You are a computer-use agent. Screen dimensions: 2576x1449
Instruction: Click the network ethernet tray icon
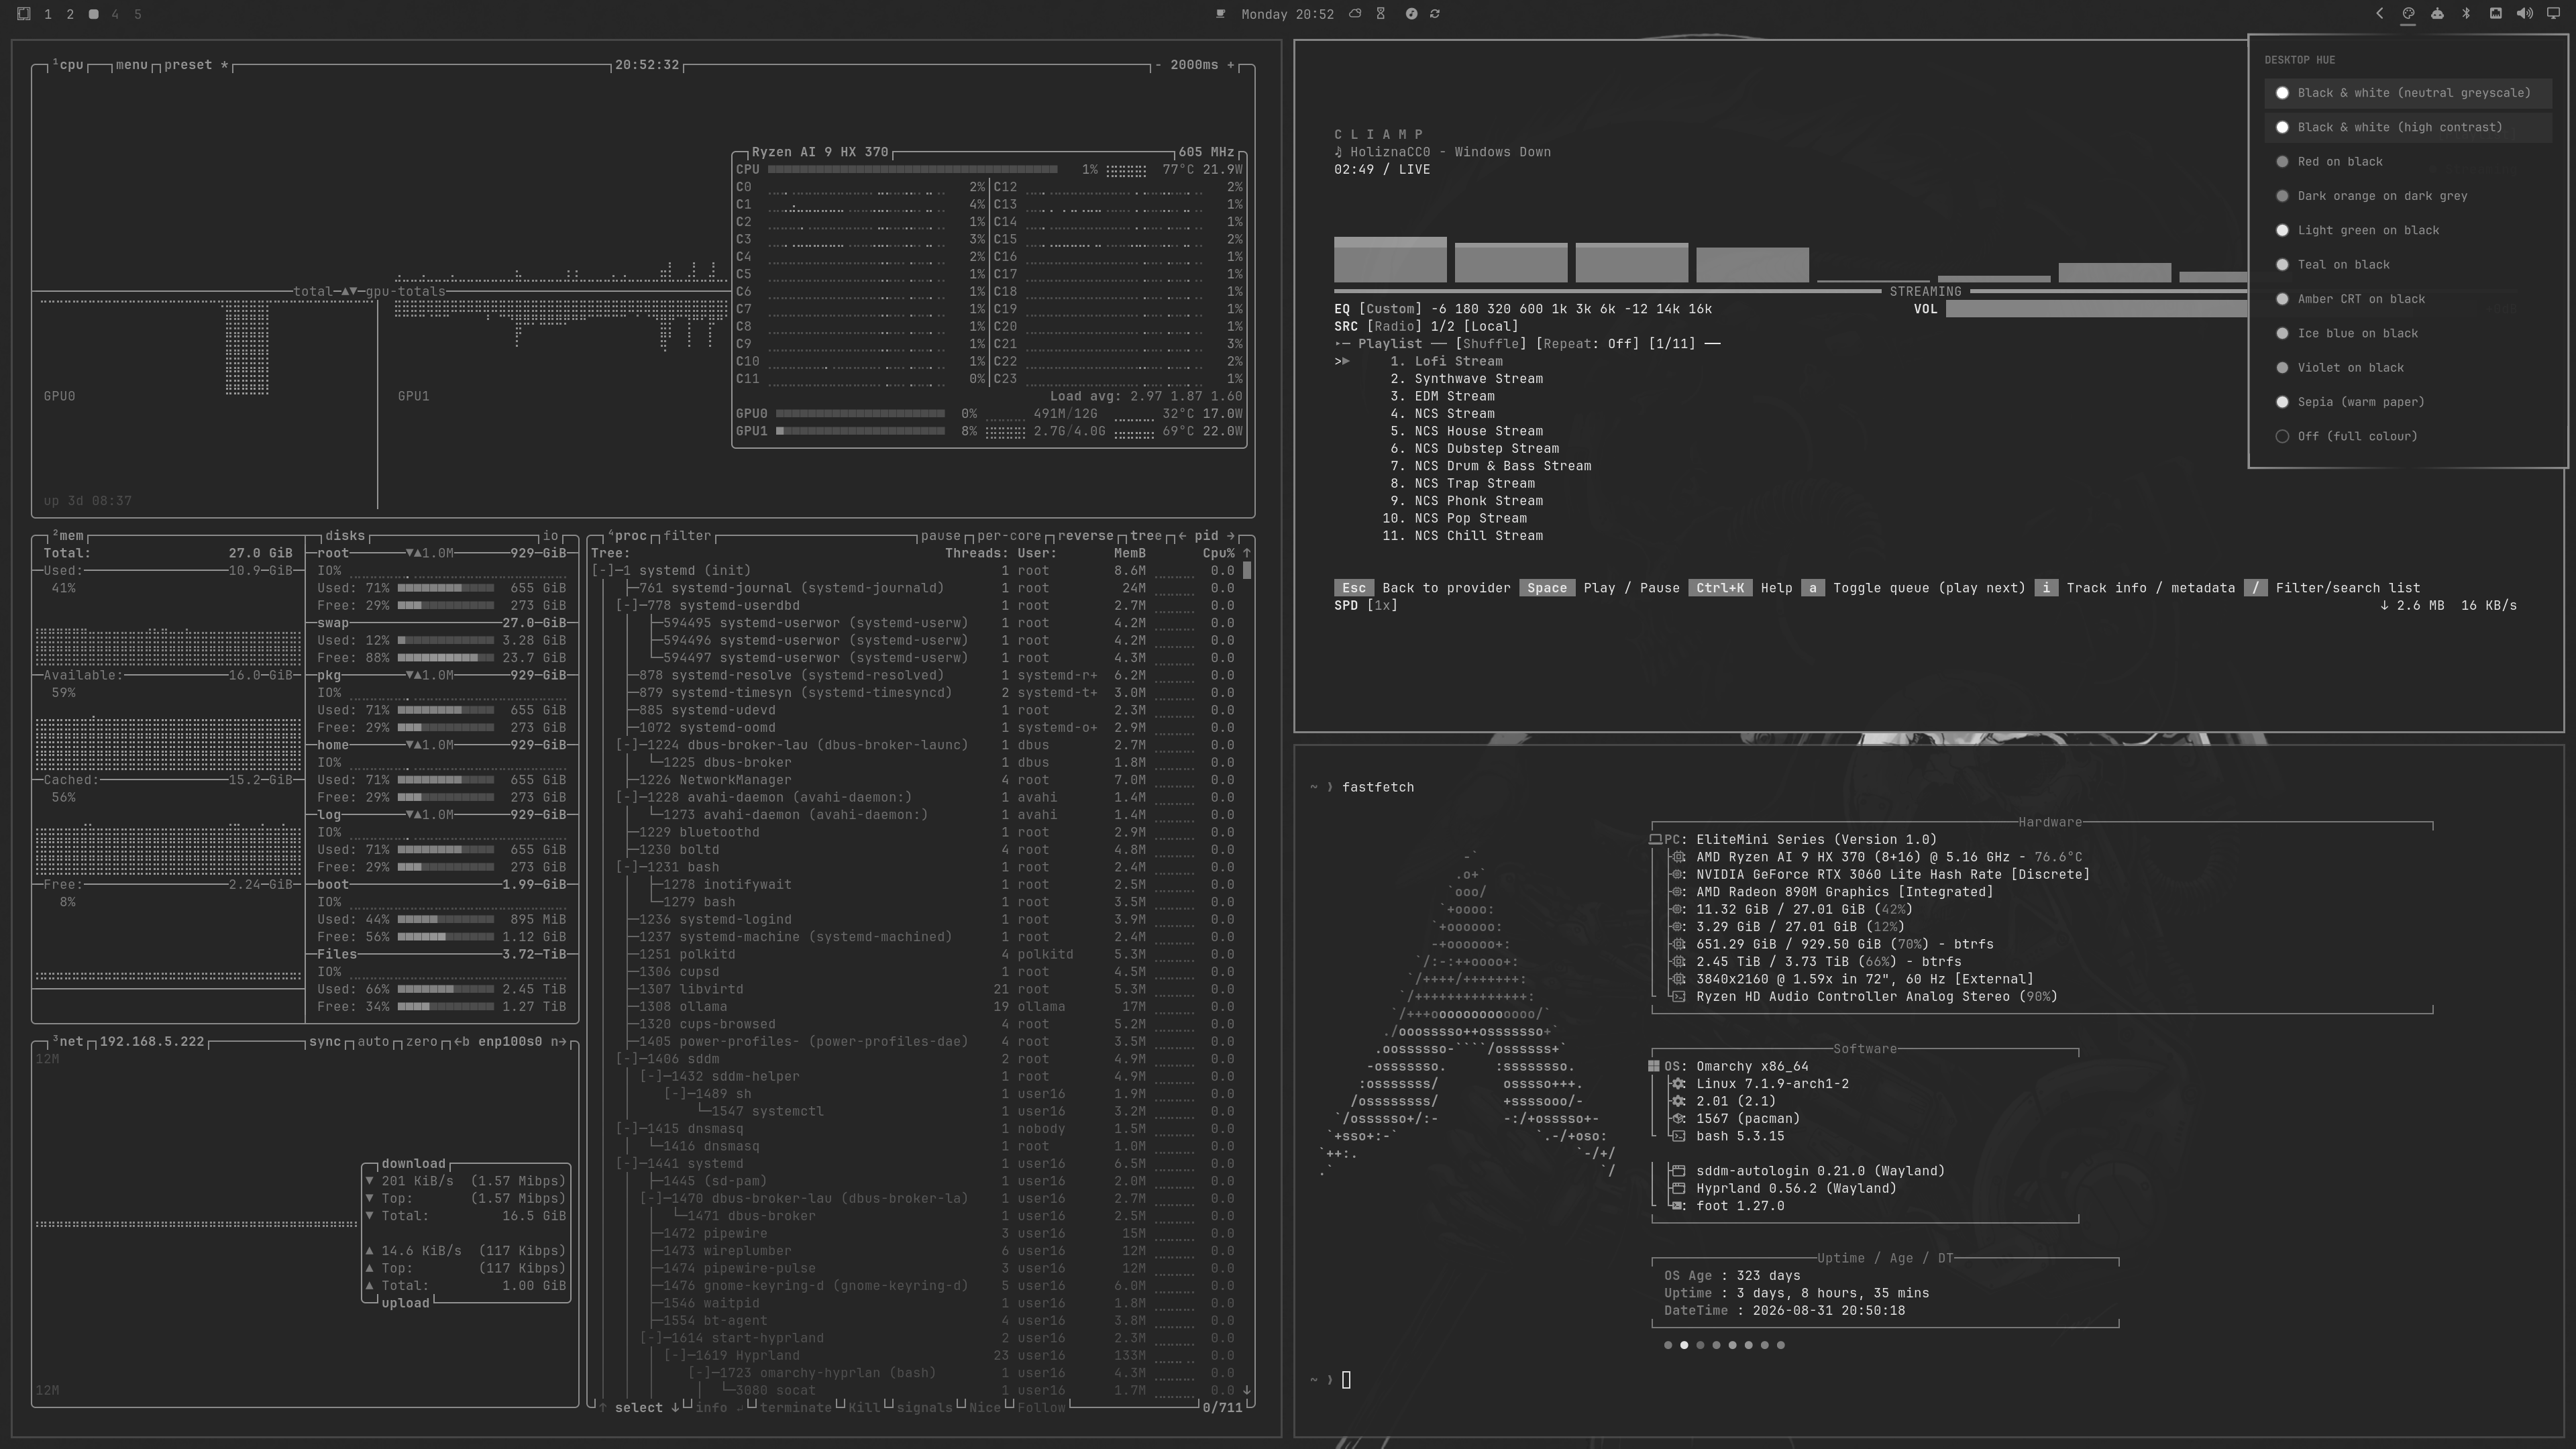pos(2495,14)
